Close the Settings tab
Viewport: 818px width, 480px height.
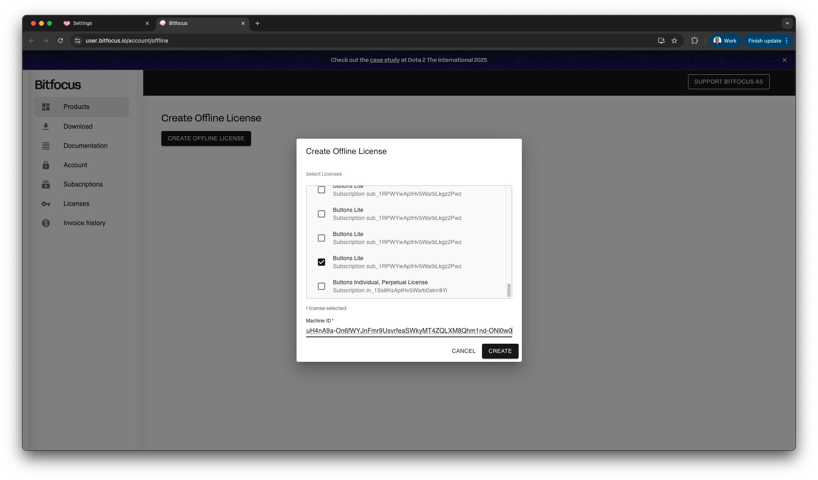(x=147, y=23)
